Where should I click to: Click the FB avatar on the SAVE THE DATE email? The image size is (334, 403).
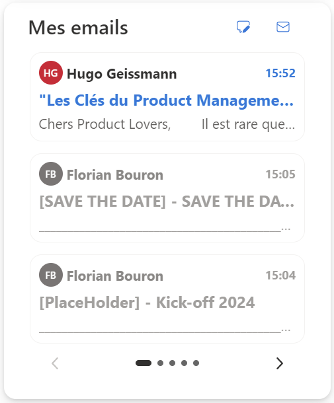click(51, 174)
